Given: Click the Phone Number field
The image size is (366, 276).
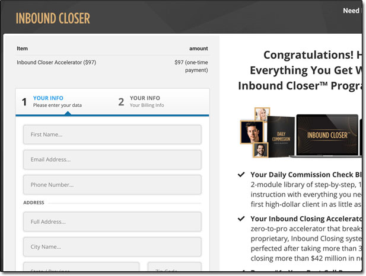Looking at the screenshot, I should (112, 185).
